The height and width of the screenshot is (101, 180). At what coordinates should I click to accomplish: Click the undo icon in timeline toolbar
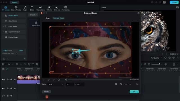point(9,64)
